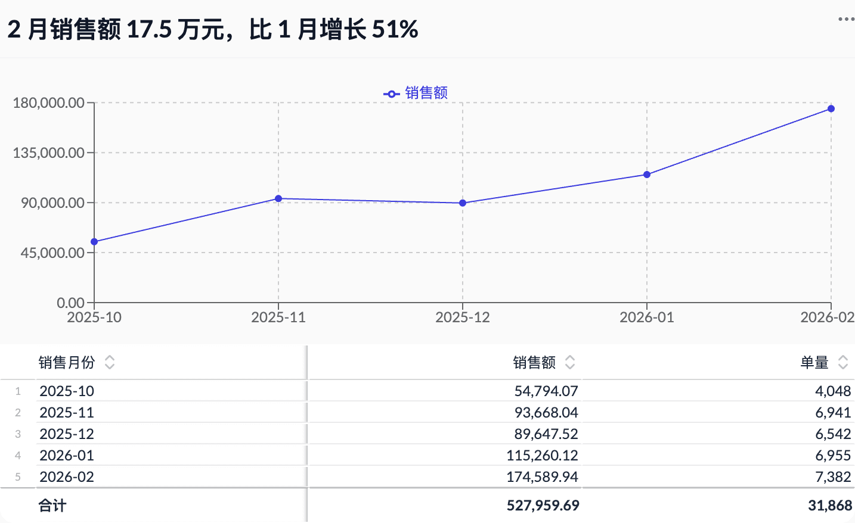
Task: Click order count 6,542
Action: [x=833, y=434]
